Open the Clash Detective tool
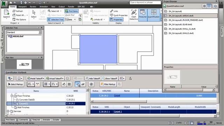 [x=134, y=15]
